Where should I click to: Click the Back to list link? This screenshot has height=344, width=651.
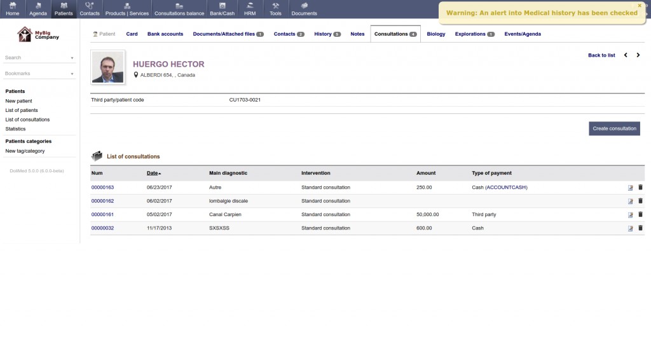[601, 55]
